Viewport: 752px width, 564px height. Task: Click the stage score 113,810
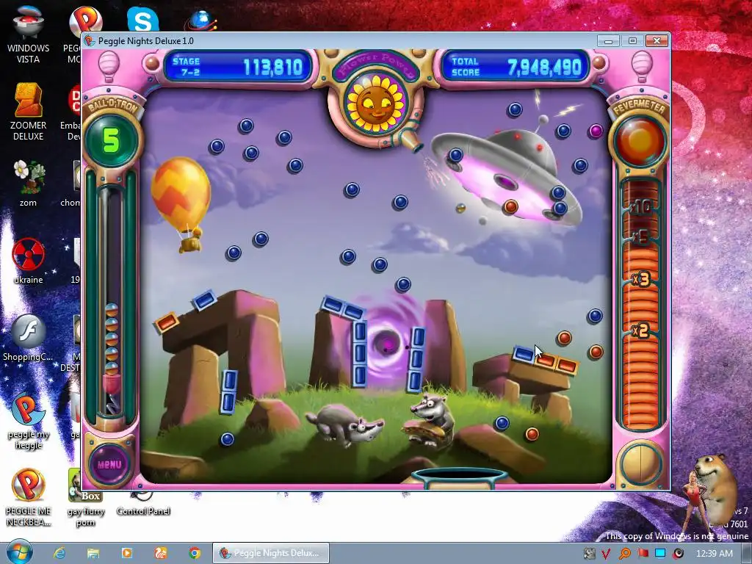[273, 68]
